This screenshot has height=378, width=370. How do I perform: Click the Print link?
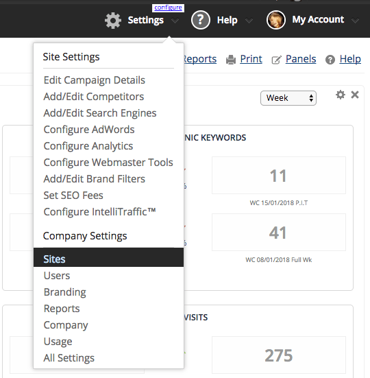251,59
